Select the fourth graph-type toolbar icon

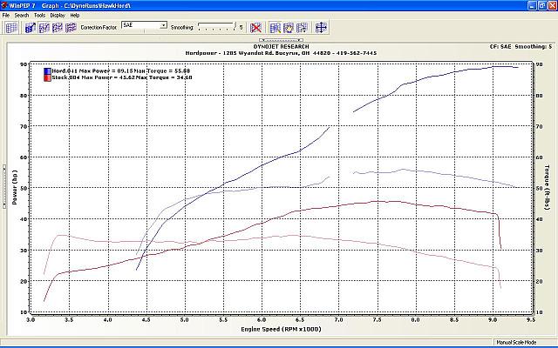coord(71,27)
